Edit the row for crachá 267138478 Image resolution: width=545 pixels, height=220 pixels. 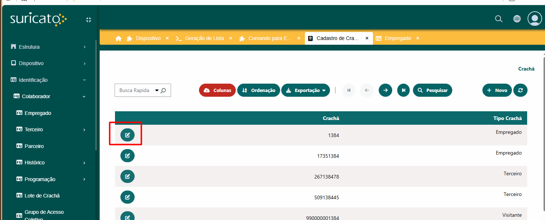[127, 176]
